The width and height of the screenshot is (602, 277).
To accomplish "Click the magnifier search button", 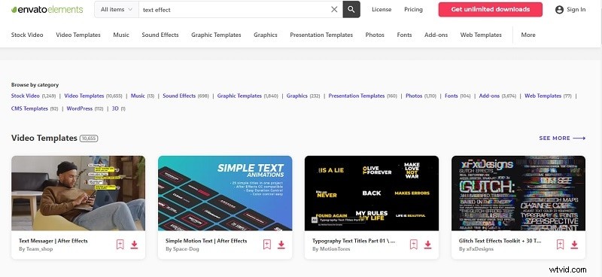I will click(351, 10).
